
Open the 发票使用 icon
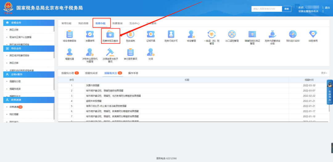[x=90, y=34]
